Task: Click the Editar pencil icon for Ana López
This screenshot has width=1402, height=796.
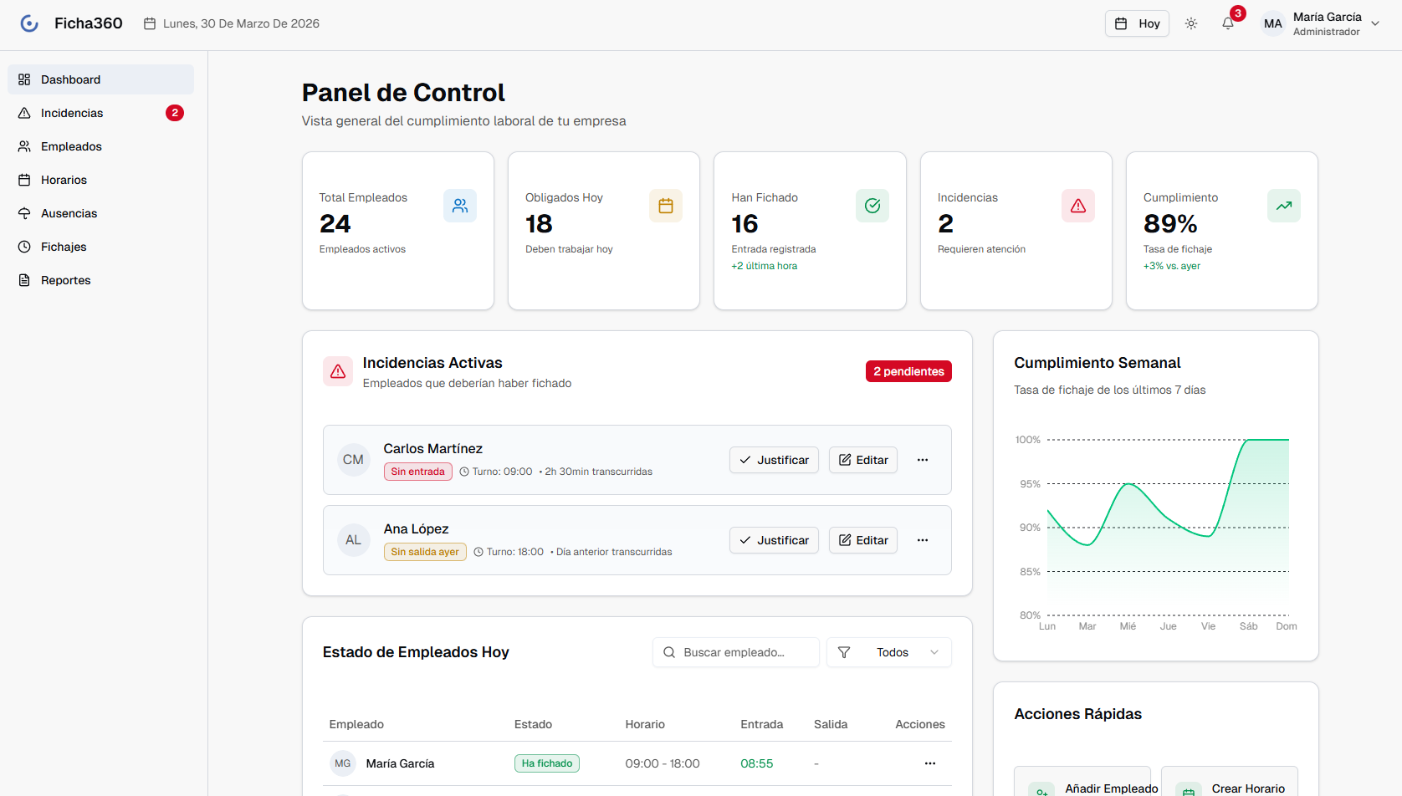Action: click(846, 540)
